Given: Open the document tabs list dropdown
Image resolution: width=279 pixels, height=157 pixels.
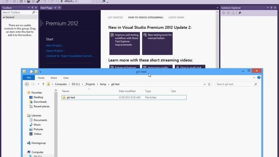Looking at the screenshot, I should [218, 8].
